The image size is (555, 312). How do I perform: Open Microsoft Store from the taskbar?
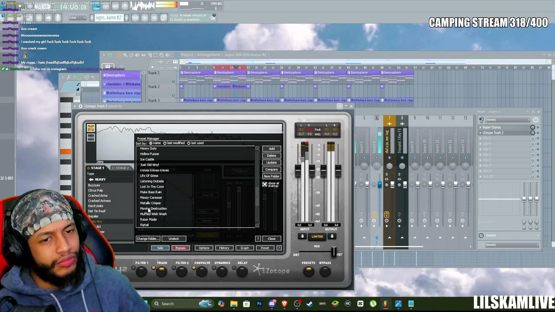click(247, 304)
